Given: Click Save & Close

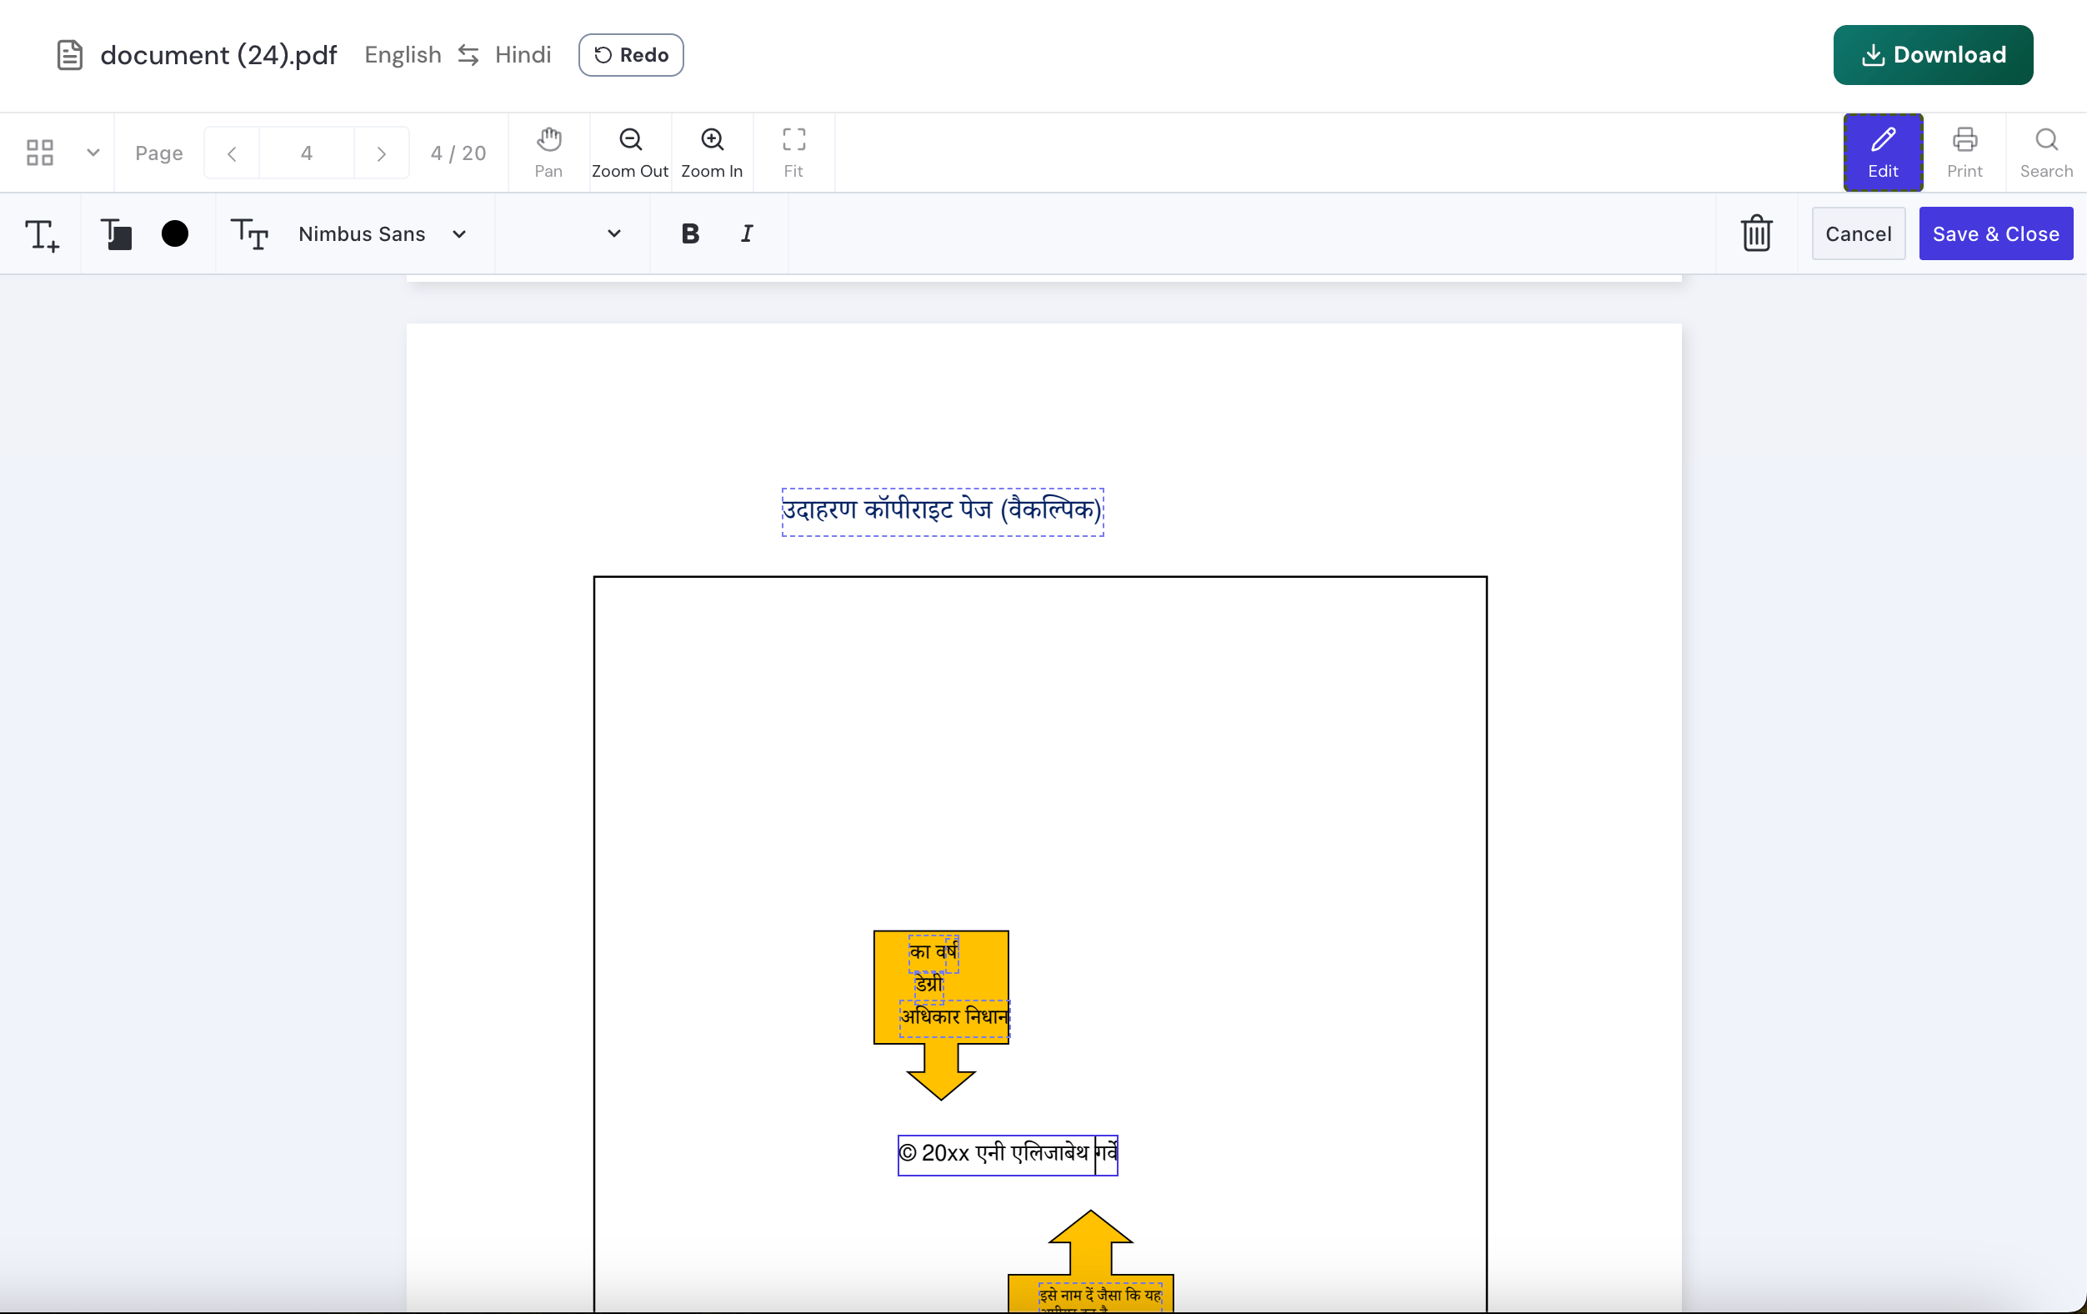Looking at the screenshot, I should click(x=1995, y=233).
